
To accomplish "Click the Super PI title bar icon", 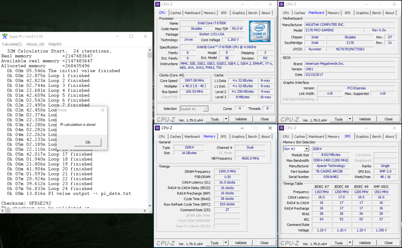I will (x=5, y=36).
